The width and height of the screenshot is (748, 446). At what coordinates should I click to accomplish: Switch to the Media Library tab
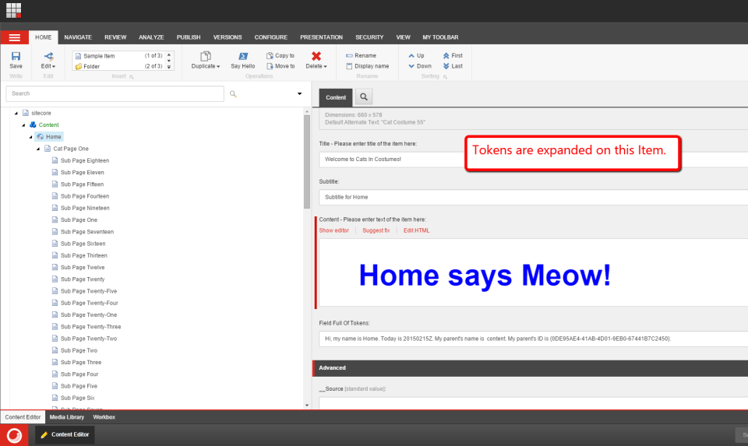point(67,417)
